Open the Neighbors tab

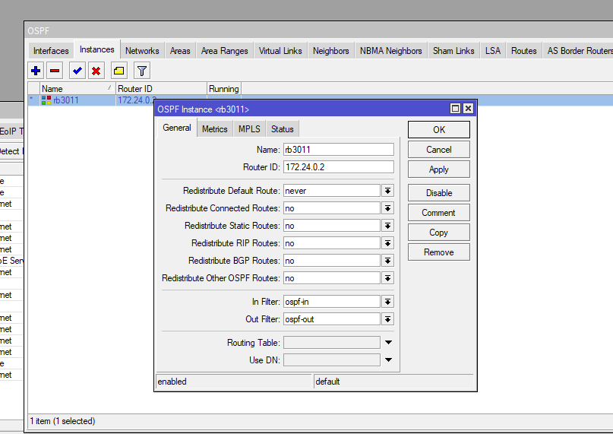[x=330, y=51]
